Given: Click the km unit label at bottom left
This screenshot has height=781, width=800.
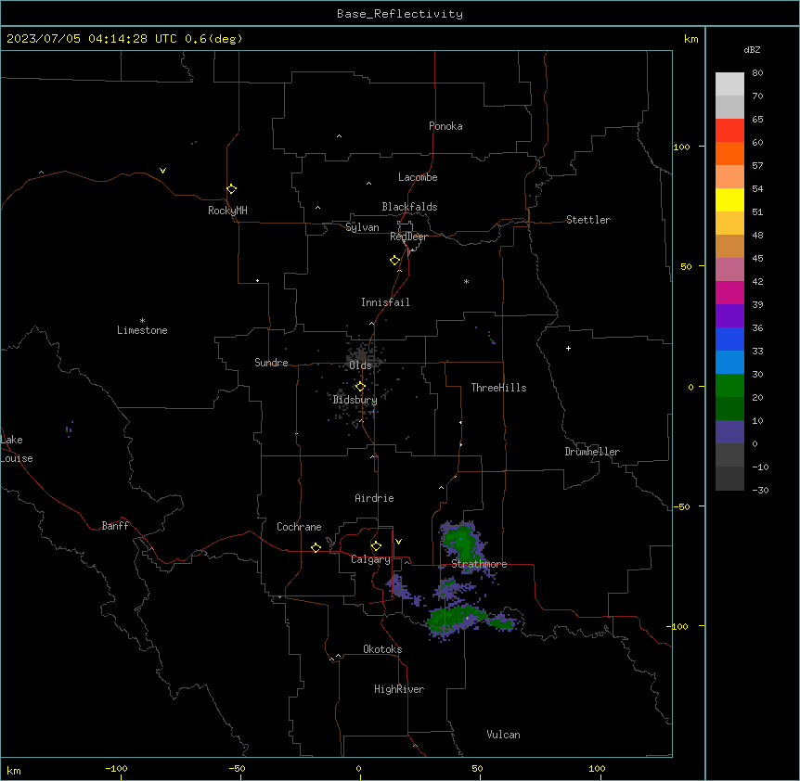Looking at the screenshot, I should pos(14,770).
